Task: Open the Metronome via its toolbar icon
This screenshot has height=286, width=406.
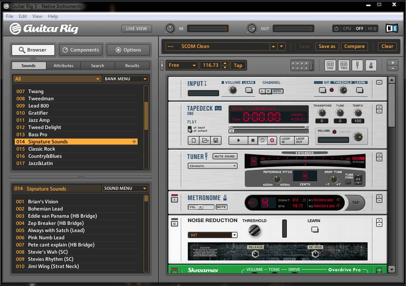Action: pos(370,65)
